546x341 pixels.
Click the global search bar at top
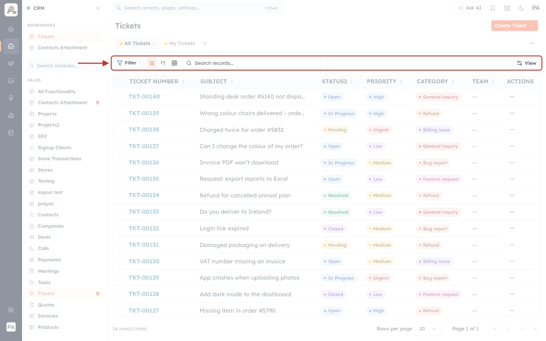click(198, 8)
